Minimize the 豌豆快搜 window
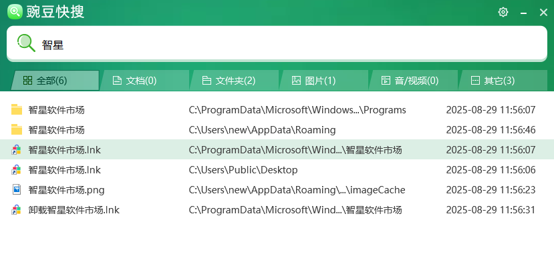Screen dimensions: 554x276 coord(524,13)
